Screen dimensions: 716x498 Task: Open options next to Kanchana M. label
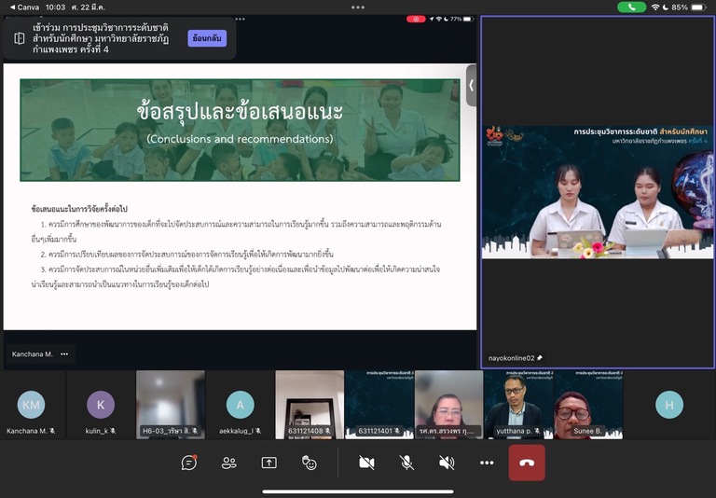point(64,354)
